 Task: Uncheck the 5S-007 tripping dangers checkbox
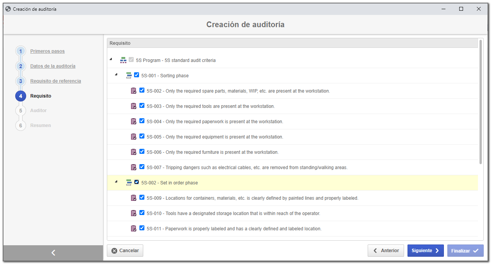(x=142, y=167)
